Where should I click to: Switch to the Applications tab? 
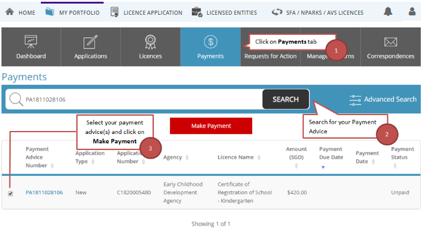click(91, 47)
